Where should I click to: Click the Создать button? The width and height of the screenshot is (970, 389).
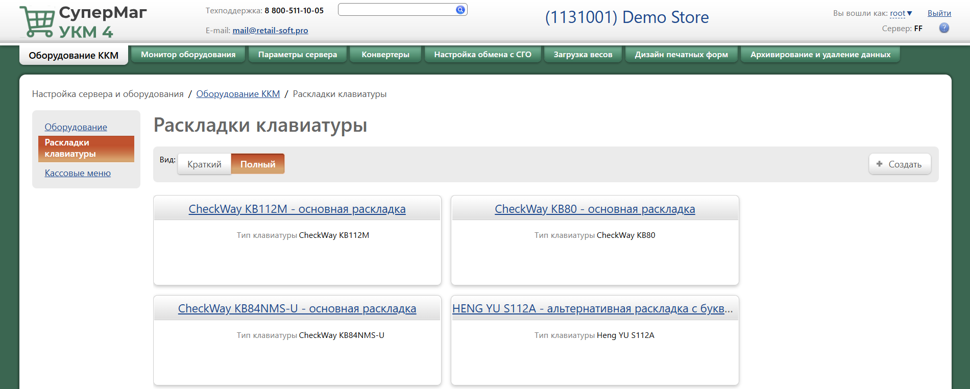coord(900,164)
